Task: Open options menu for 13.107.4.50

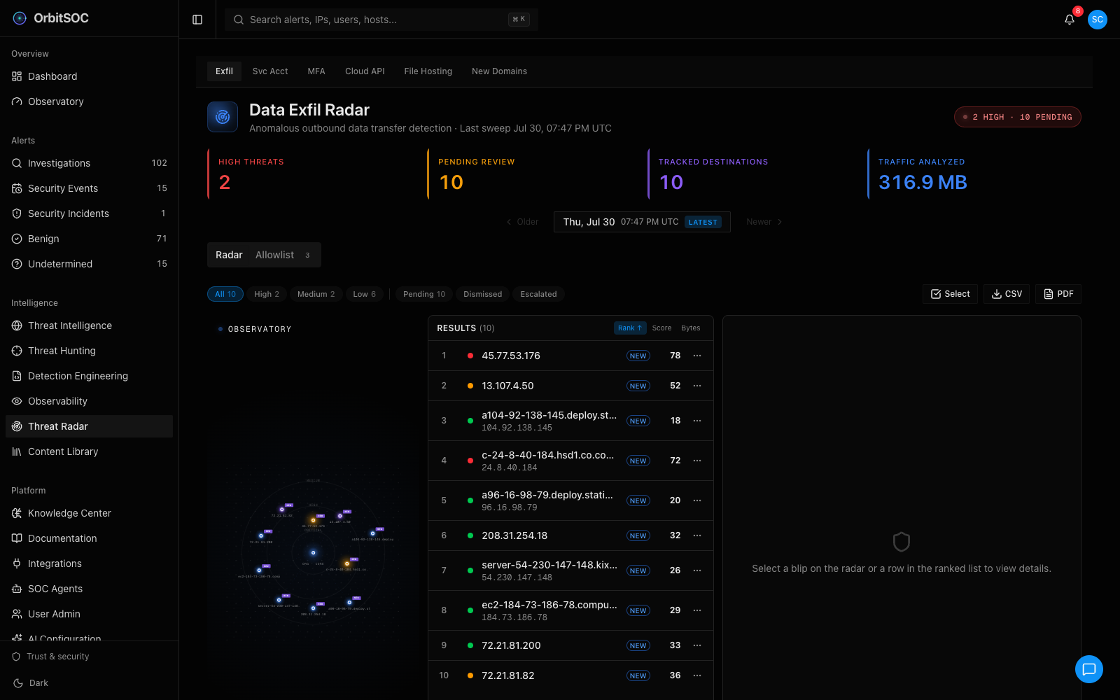Action: click(x=697, y=386)
